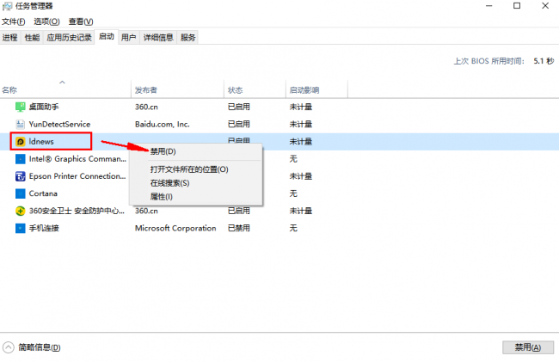Select the ldnews row name

[x=41, y=142]
